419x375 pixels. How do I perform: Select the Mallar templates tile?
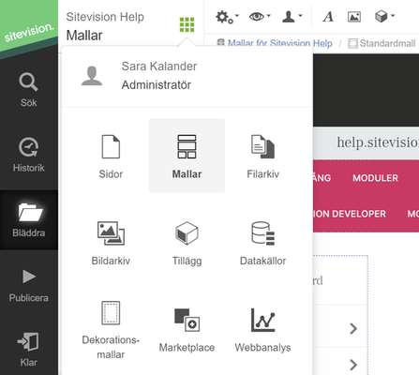pos(187,156)
